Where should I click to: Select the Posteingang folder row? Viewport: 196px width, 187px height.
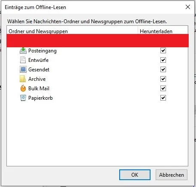coord(97,51)
